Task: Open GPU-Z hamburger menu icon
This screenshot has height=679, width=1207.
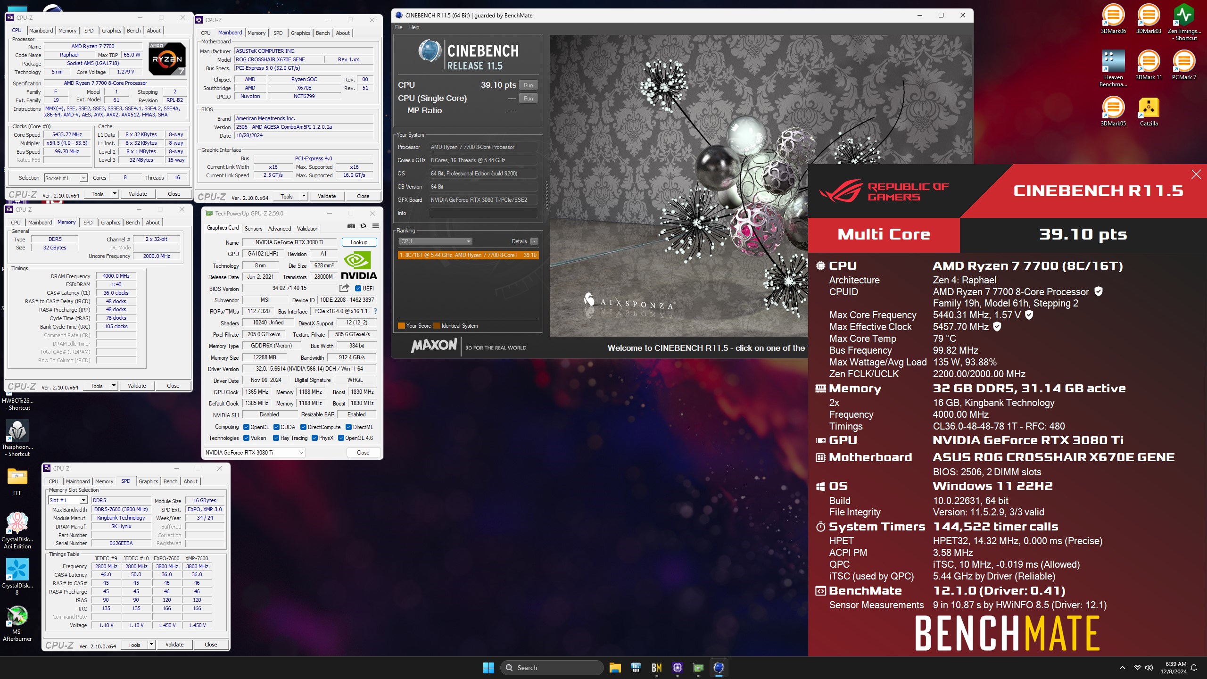Action: [375, 226]
